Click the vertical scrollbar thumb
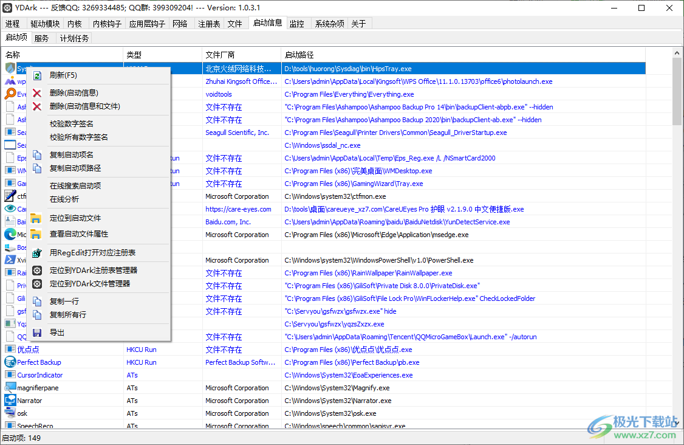The image size is (684, 445). [677, 91]
